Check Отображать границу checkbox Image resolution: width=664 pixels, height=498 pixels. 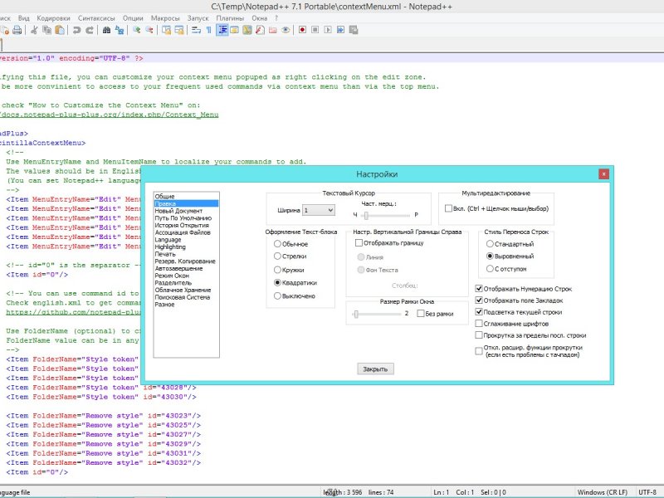pos(359,243)
